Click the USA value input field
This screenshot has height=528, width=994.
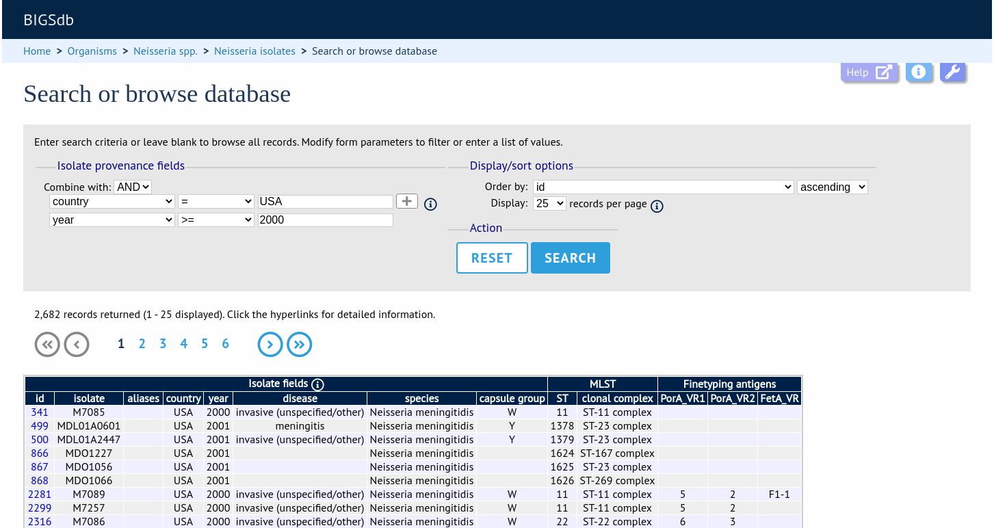(326, 201)
